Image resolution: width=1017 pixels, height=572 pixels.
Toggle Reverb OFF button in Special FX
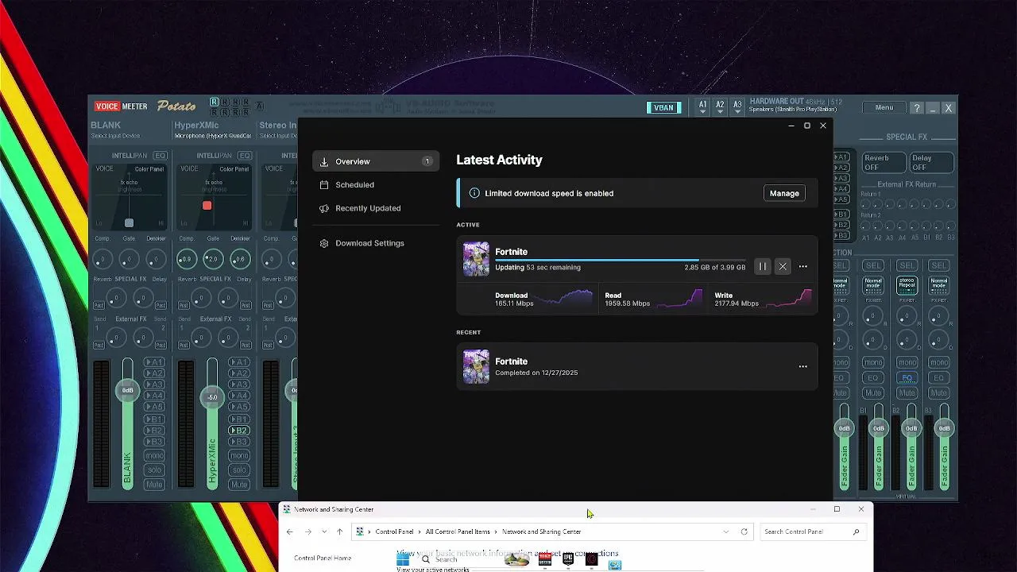coord(884,162)
